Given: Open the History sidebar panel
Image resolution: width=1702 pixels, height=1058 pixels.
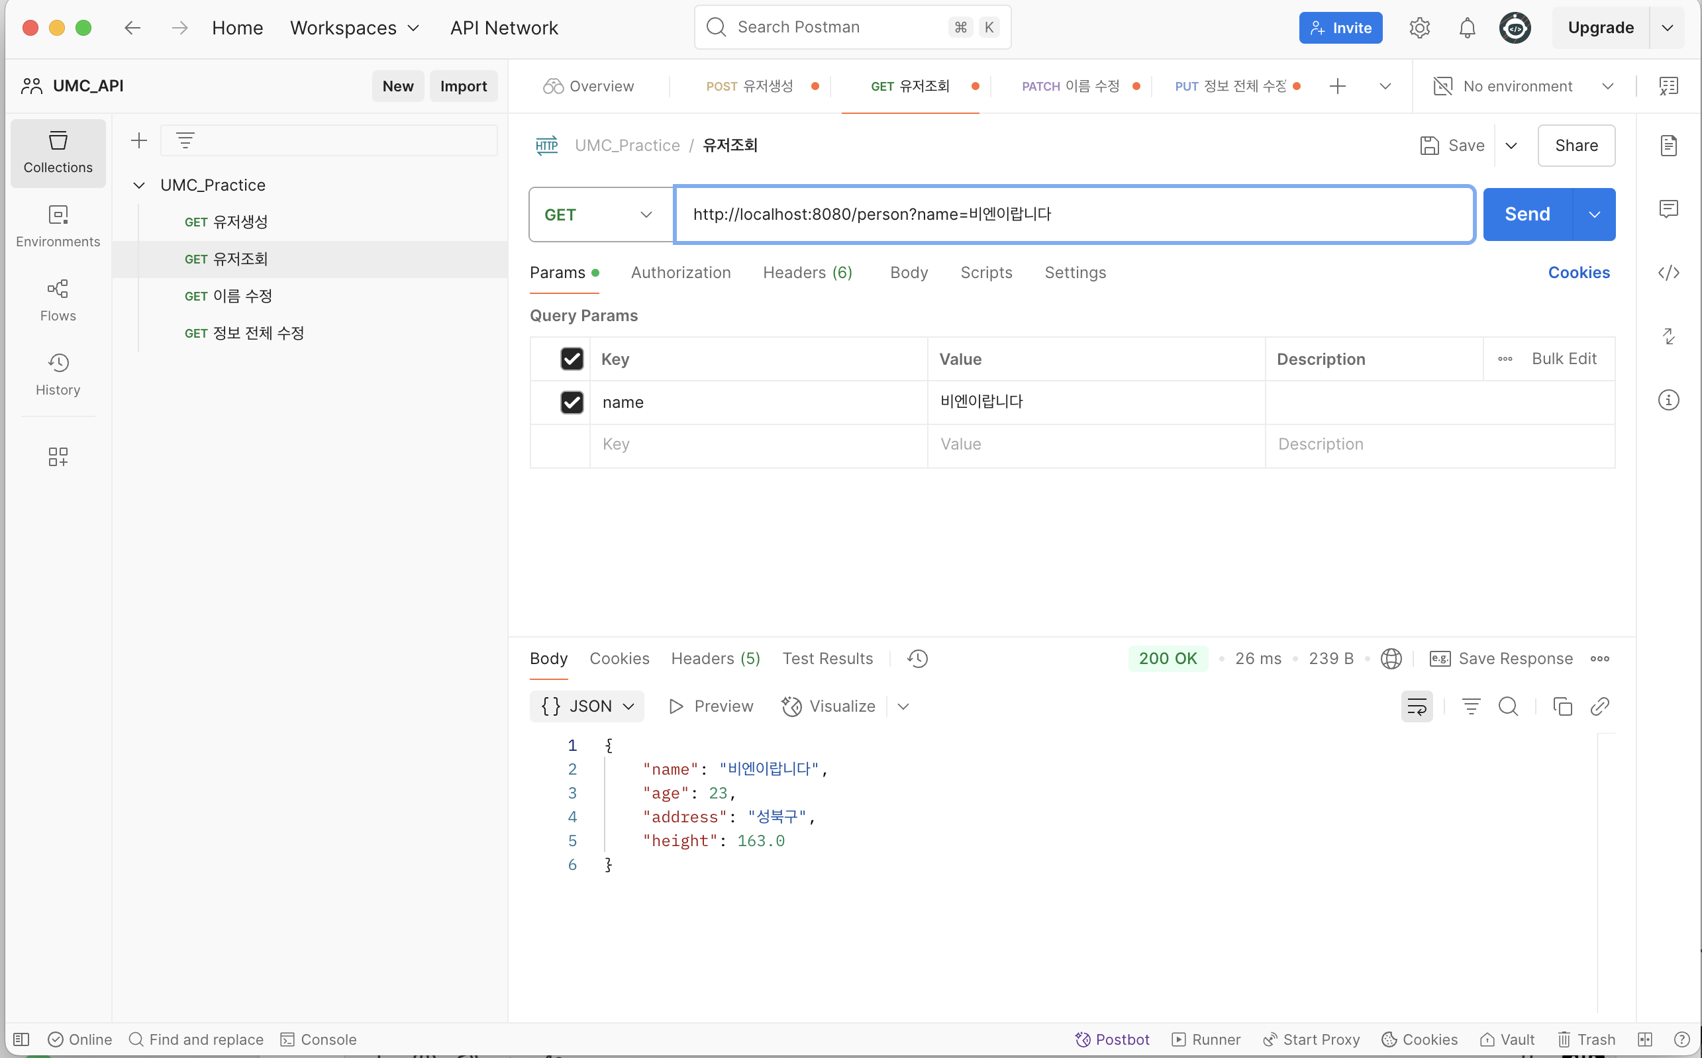Looking at the screenshot, I should point(58,374).
